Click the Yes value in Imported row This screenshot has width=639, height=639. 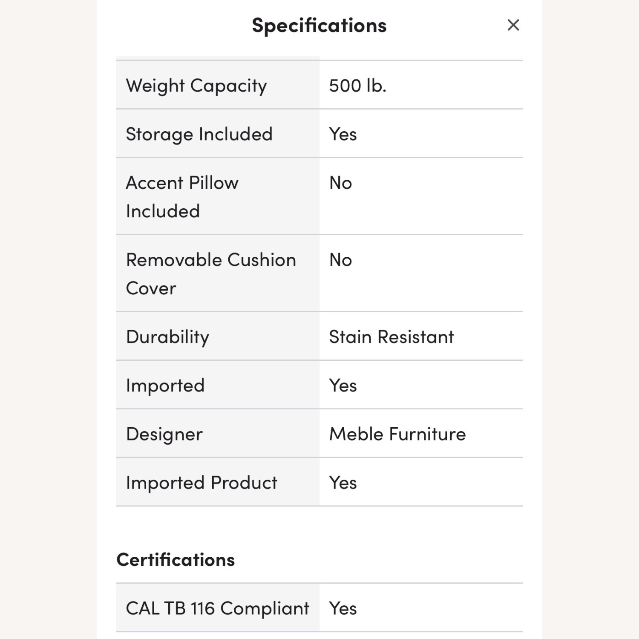343,386
